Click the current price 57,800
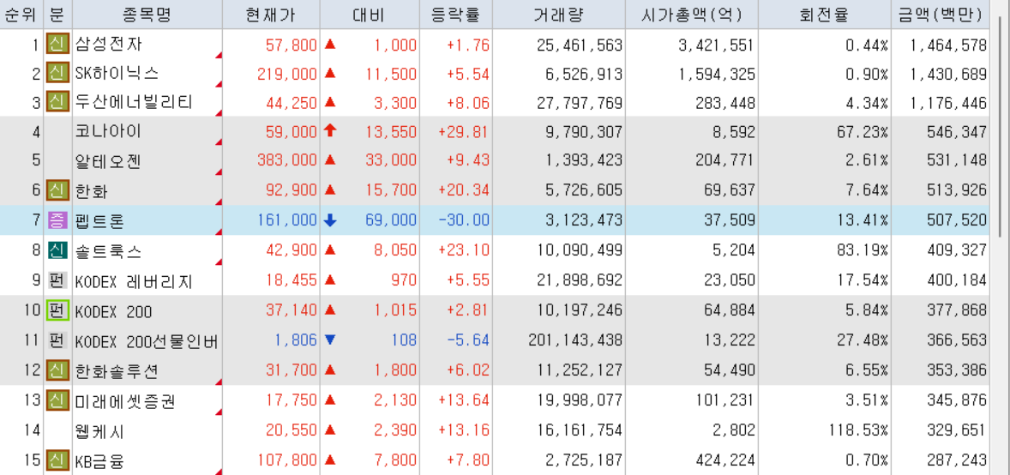This screenshot has width=1010, height=475. (x=292, y=45)
